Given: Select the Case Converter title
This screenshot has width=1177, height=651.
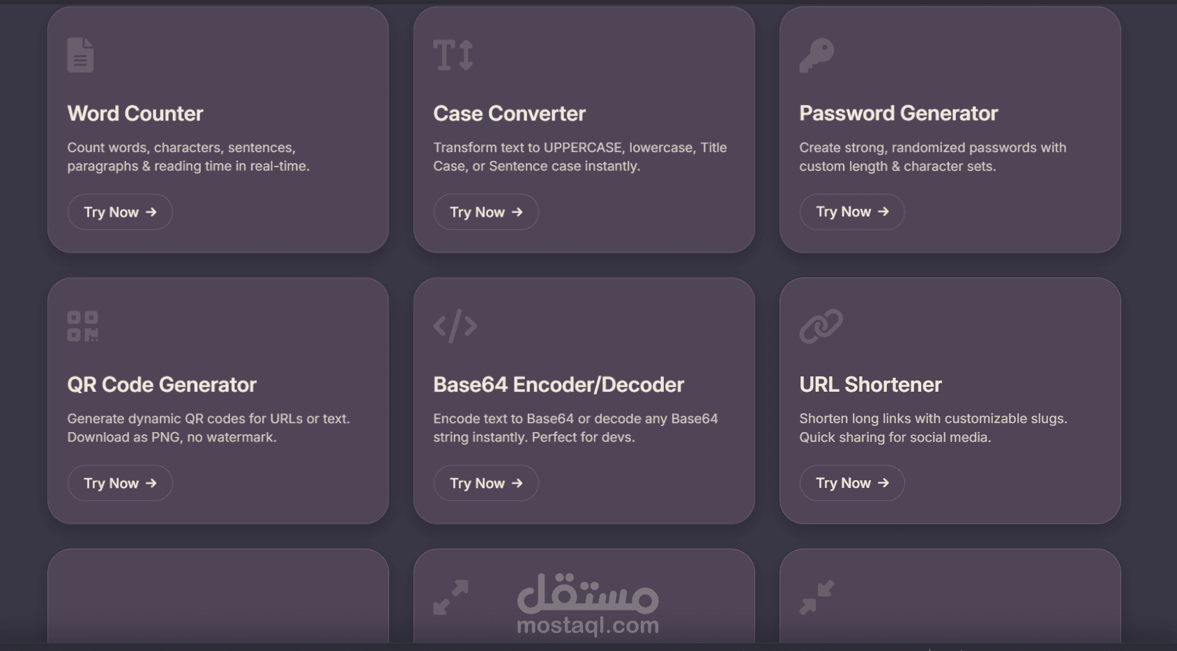Looking at the screenshot, I should [x=510, y=114].
